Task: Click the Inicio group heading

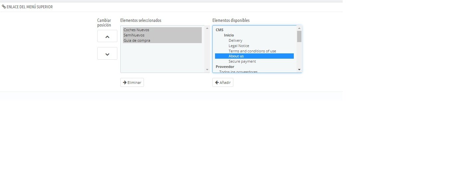Action: pyautogui.click(x=229, y=35)
